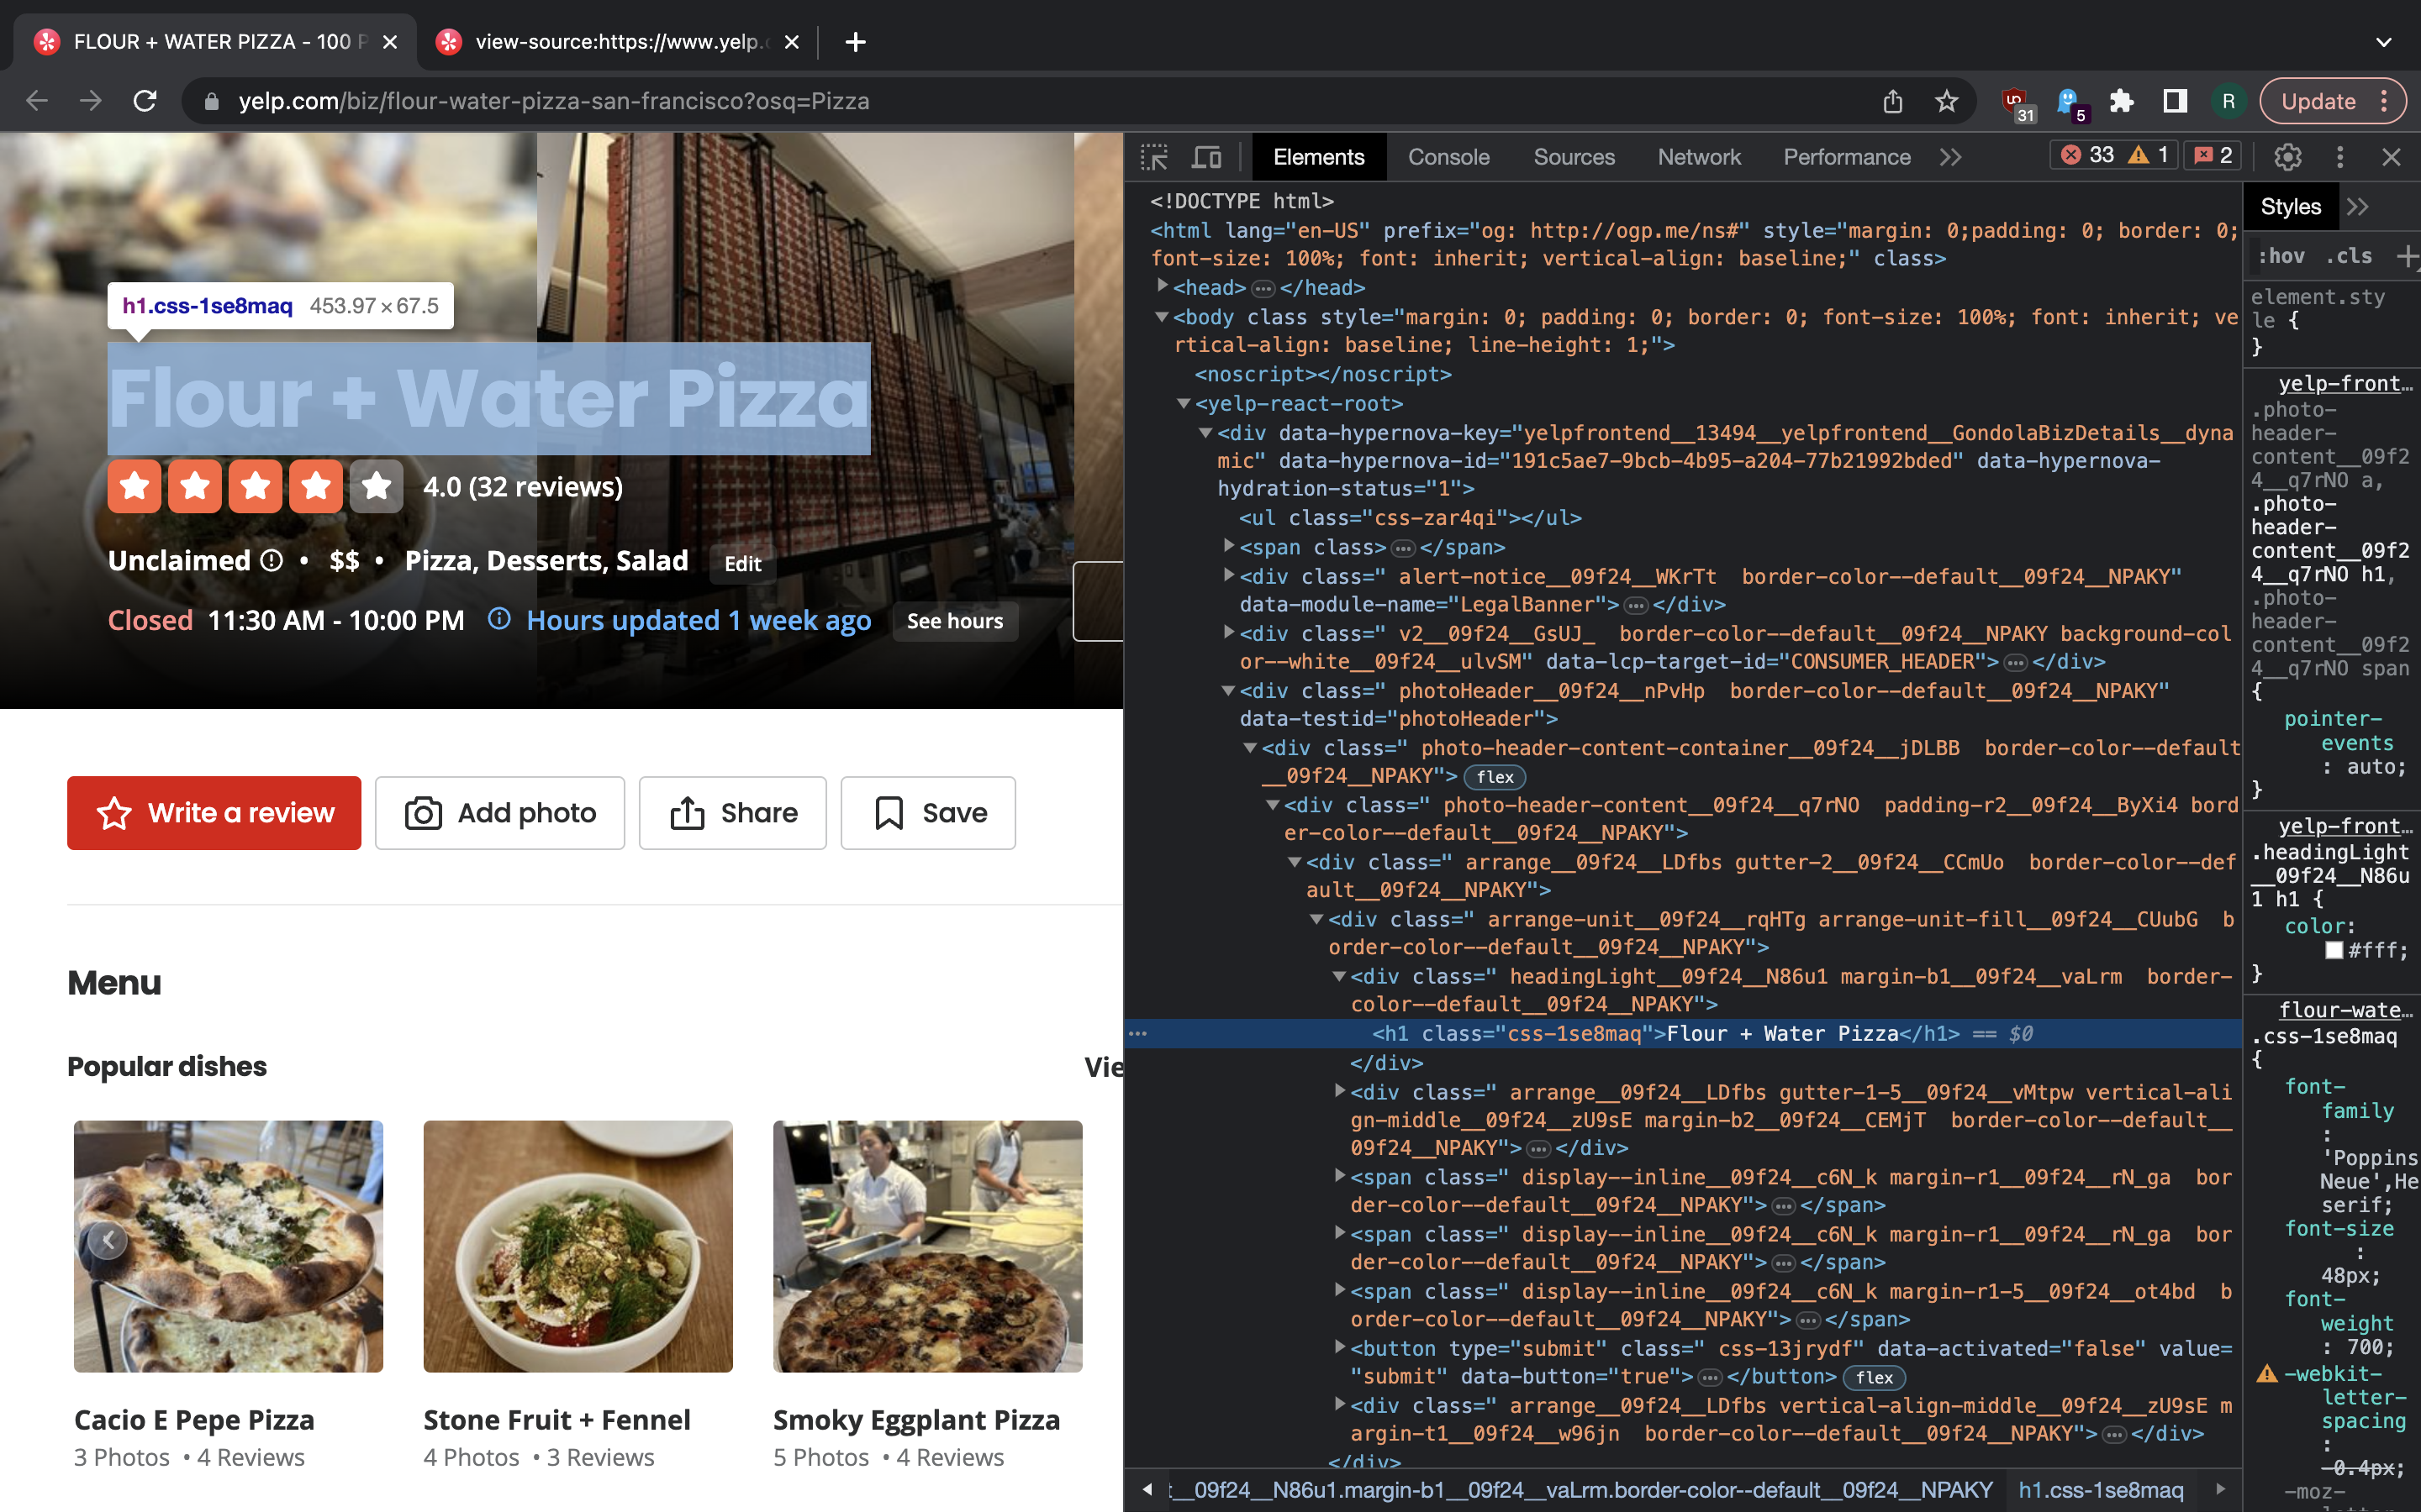This screenshot has height=1512, width=2421.
Task: Click the previous arrow on Cacio E Pepe photo
Action: (107, 1241)
